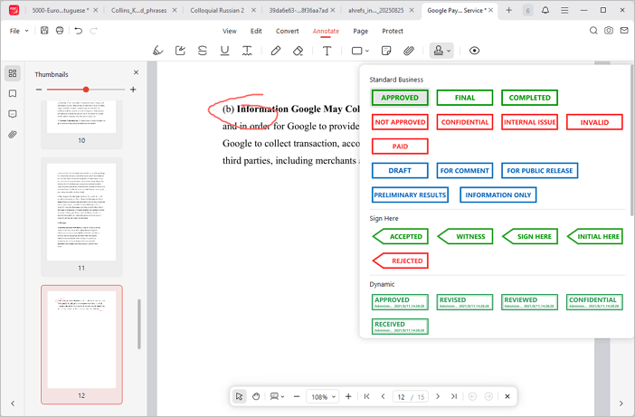The height and width of the screenshot is (417, 635).
Task: Click the Sticky Note tool
Action: [x=386, y=51]
